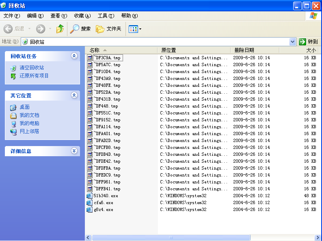Select file icon of ~DFA401.tmp
Image resolution: width=322 pixels, height=241 pixels.
tap(90, 134)
